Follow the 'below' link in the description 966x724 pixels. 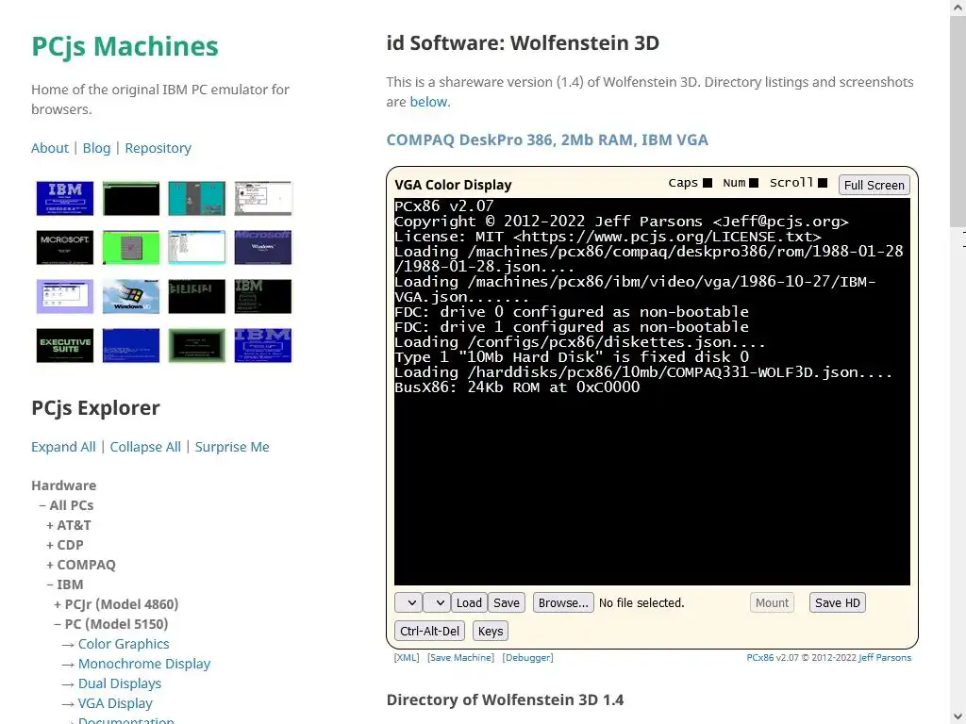coord(428,102)
